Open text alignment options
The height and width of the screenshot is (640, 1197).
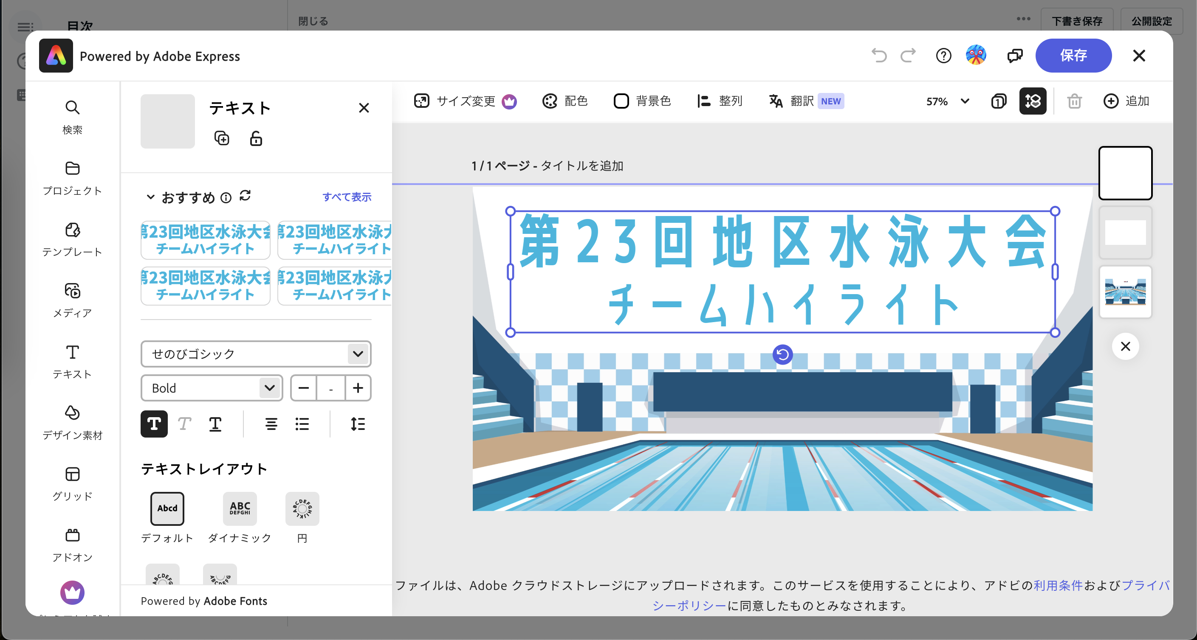pos(271,424)
